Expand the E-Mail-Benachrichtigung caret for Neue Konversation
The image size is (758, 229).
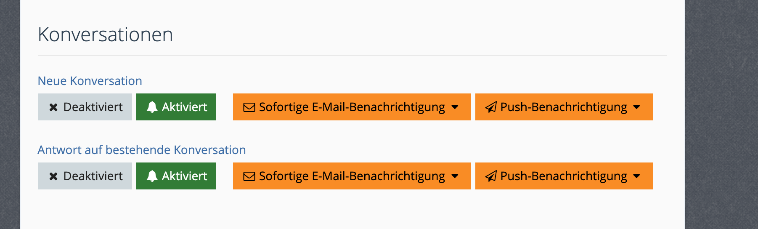click(x=455, y=107)
